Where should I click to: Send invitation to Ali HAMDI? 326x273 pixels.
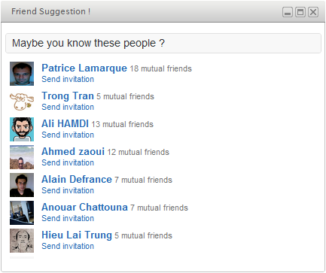click(x=68, y=135)
